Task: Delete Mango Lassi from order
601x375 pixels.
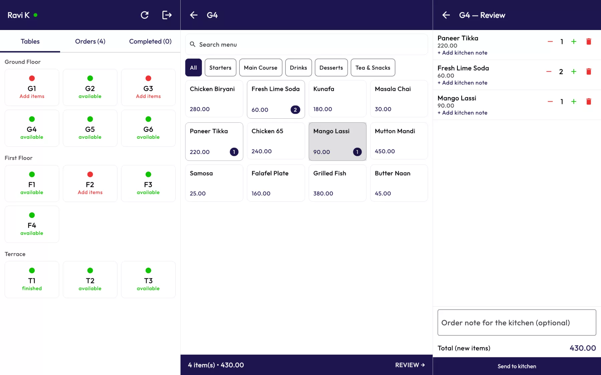Action: tap(589, 102)
